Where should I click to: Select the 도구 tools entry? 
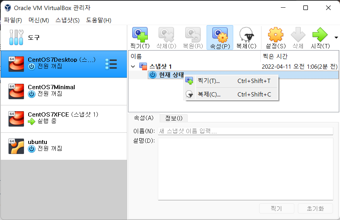(64, 37)
